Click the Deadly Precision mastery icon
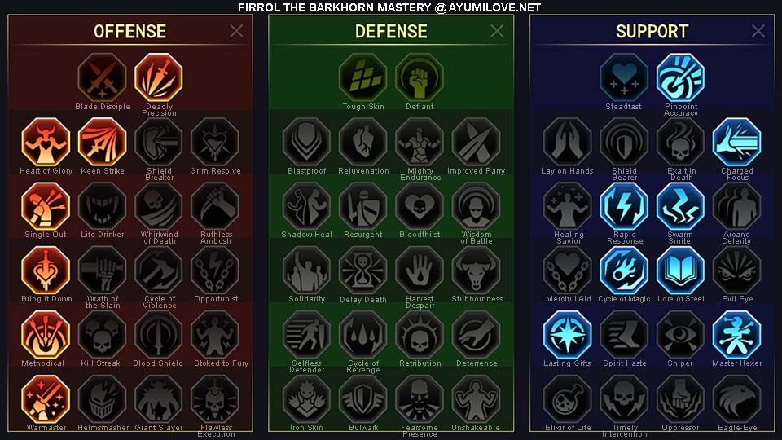This screenshot has height=440, width=782. (159, 78)
